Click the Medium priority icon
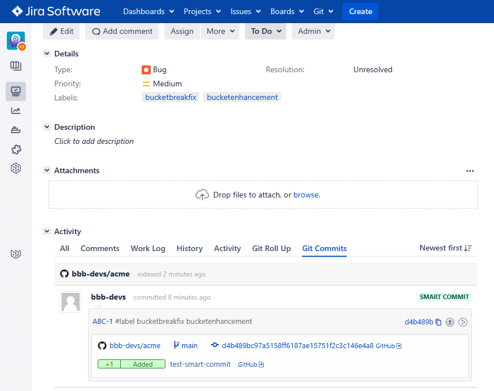This screenshot has height=391, width=494. [146, 84]
